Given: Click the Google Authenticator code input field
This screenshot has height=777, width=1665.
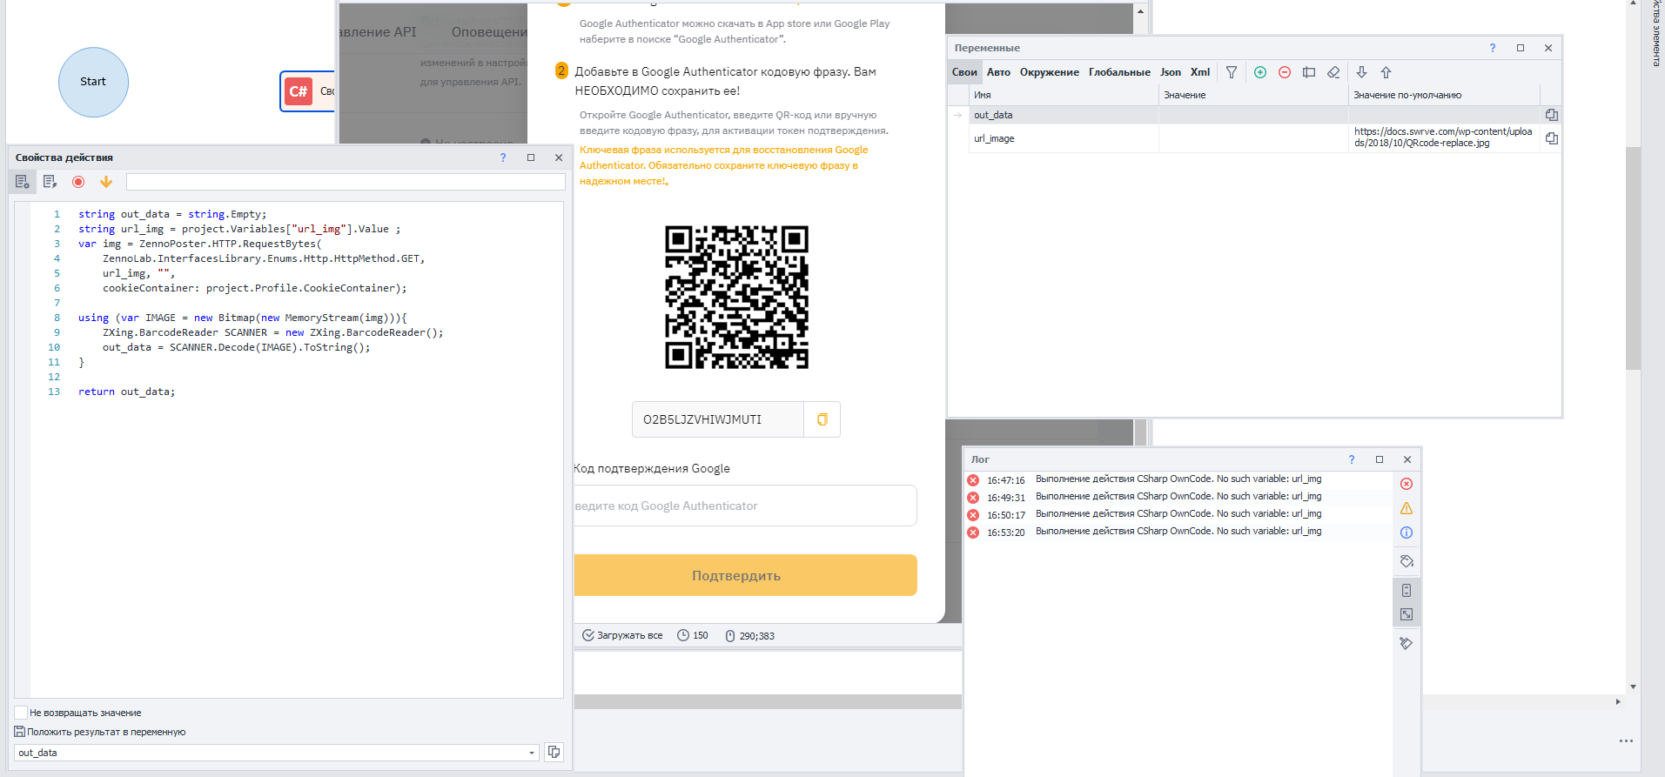Looking at the screenshot, I should 745,506.
